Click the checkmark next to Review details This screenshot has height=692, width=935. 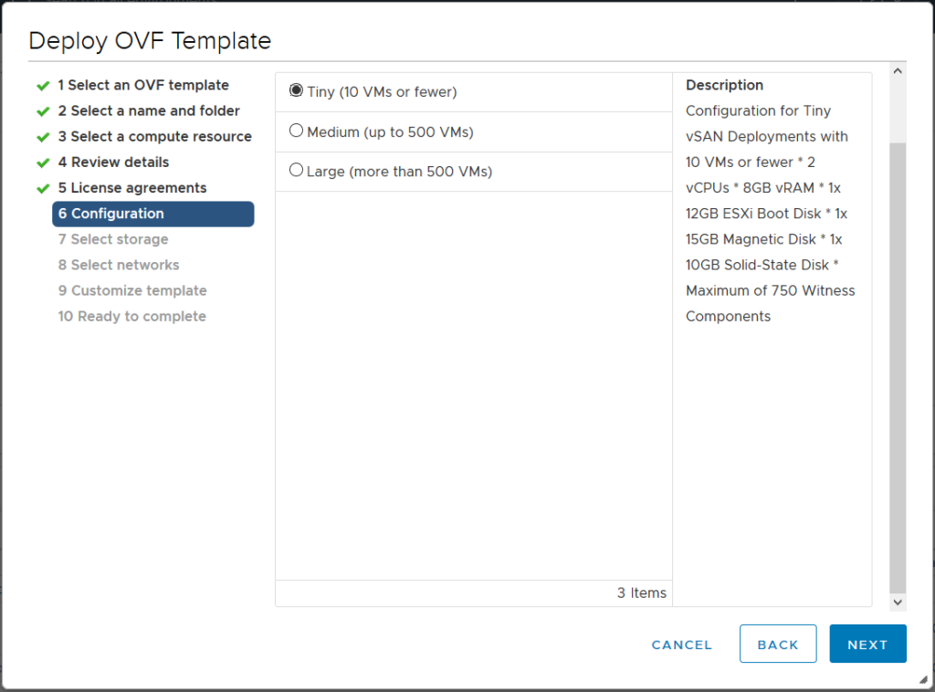point(42,162)
